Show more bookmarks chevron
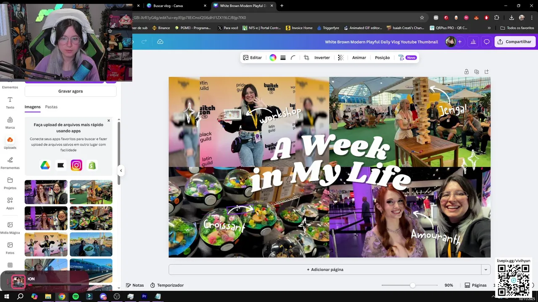 pos(489,28)
